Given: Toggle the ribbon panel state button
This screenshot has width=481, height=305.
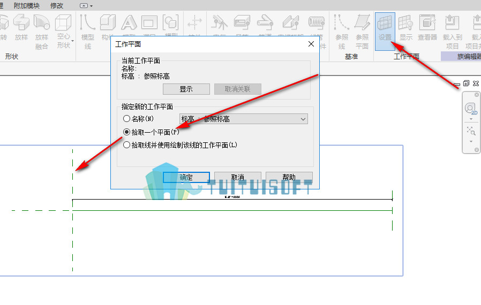Looking at the screenshot, I should tap(84, 6).
